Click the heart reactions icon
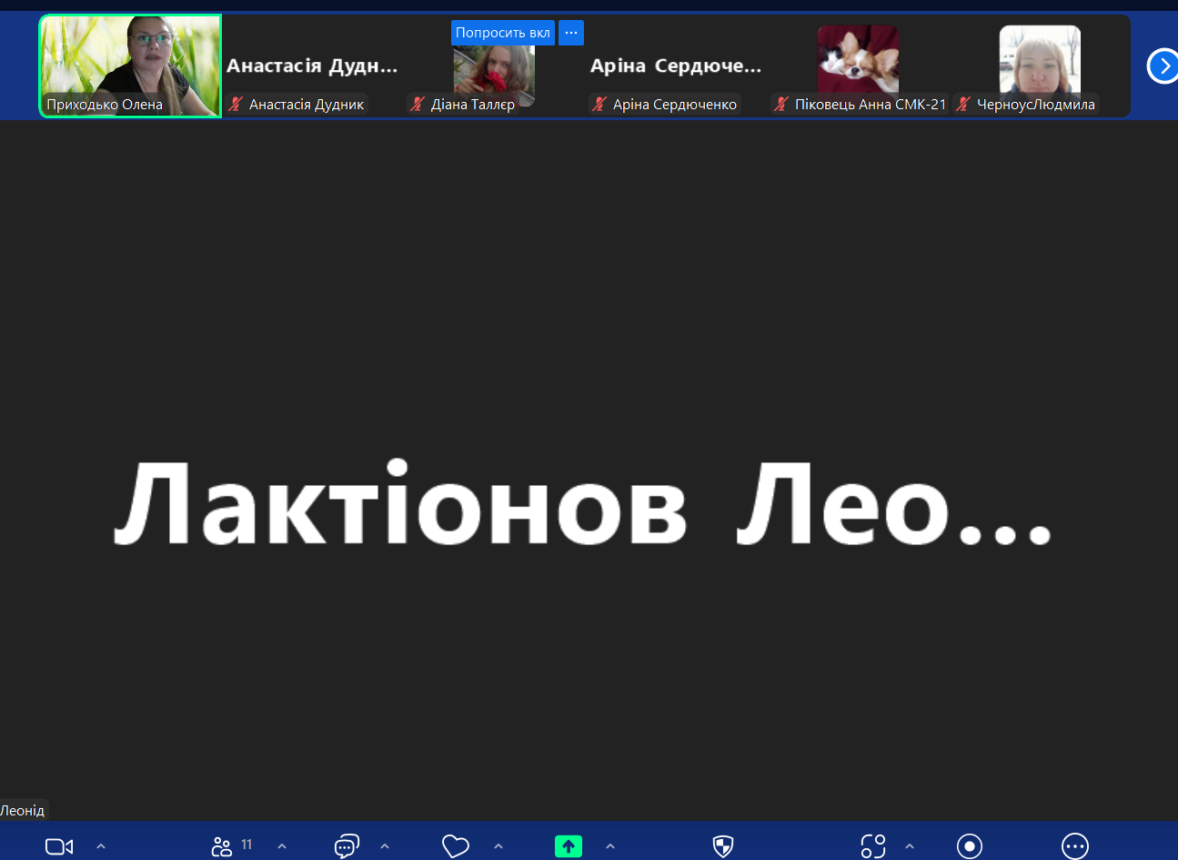Image resolution: width=1178 pixels, height=860 pixels. 455,846
